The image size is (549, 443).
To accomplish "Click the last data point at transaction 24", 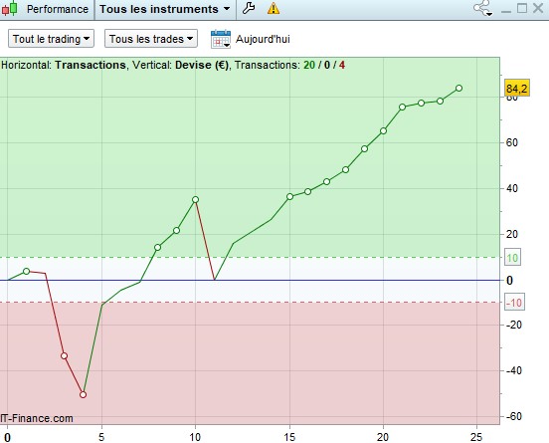I will point(459,89).
